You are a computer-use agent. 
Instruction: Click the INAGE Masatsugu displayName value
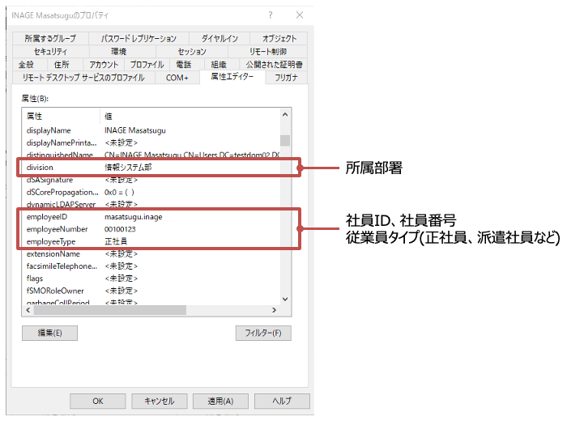coord(135,130)
